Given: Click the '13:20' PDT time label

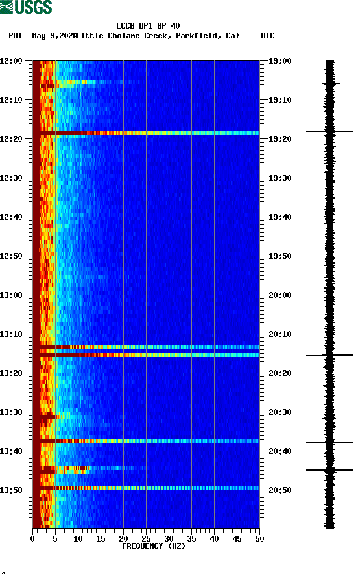Looking at the screenshot, I should [11, 373].
